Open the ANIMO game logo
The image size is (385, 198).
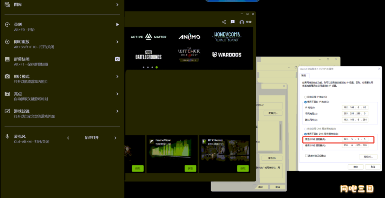(x=189, y=37)
